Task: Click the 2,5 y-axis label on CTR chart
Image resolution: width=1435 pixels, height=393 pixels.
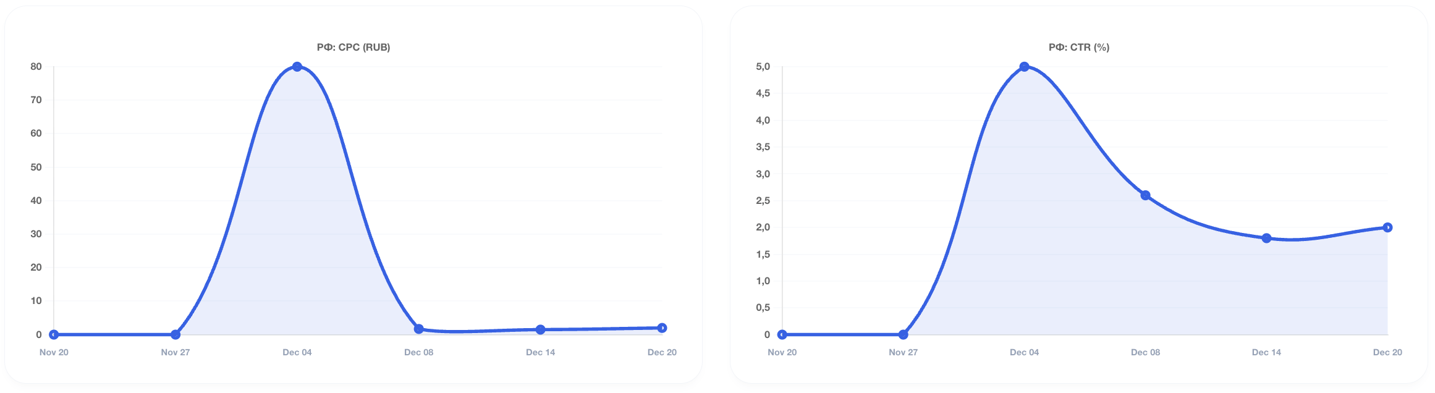Action: (x=763, y=201)
